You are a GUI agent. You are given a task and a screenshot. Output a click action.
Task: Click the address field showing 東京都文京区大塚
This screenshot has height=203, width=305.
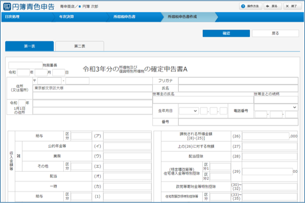point(92,88)
